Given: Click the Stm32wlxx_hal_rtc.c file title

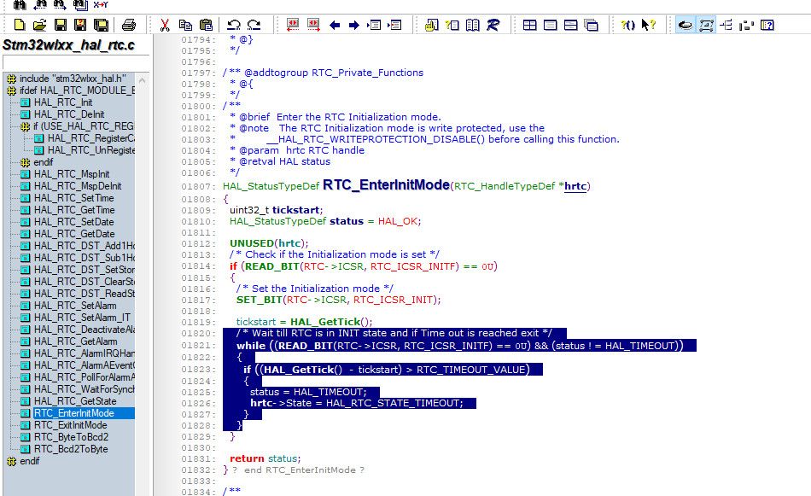Looking at the screenshot, I should pyautogui.click(x=68, y=45).
